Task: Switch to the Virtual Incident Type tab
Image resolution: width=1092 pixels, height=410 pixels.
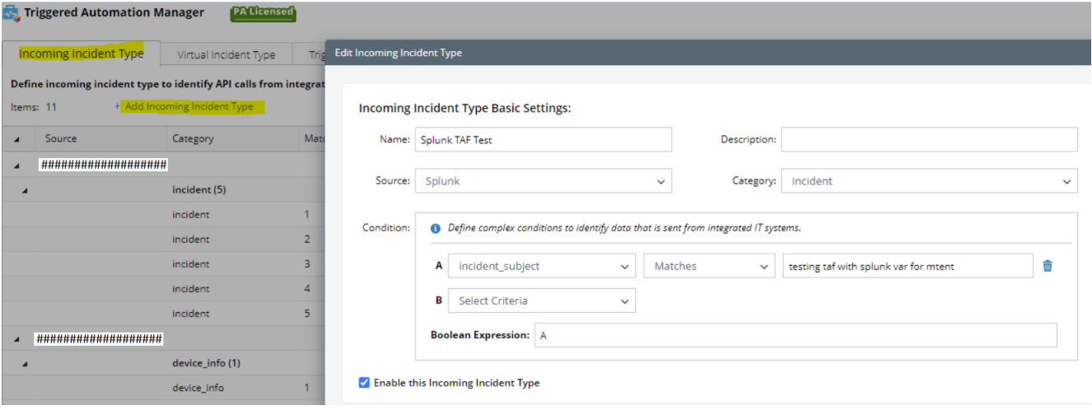Action: click(226, 55)
